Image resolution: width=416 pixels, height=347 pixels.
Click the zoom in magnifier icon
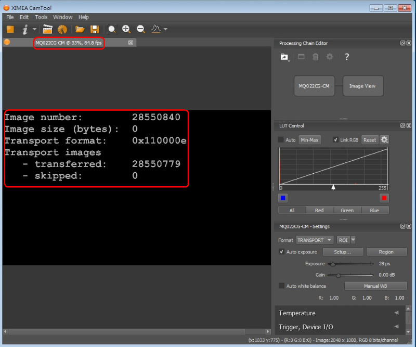126,29
